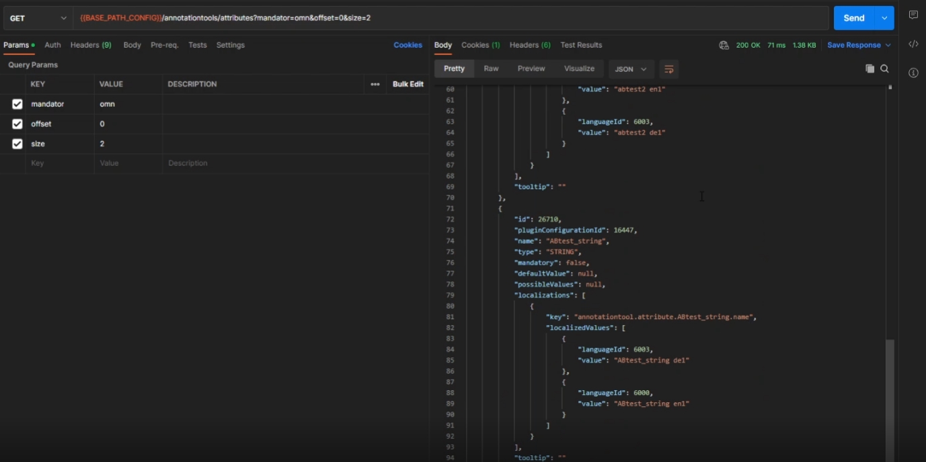Open the three-dot column options menu
926x462 pixels.
point(375,84)
